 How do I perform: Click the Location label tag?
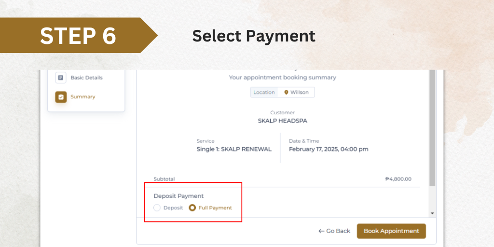point(264,92)
